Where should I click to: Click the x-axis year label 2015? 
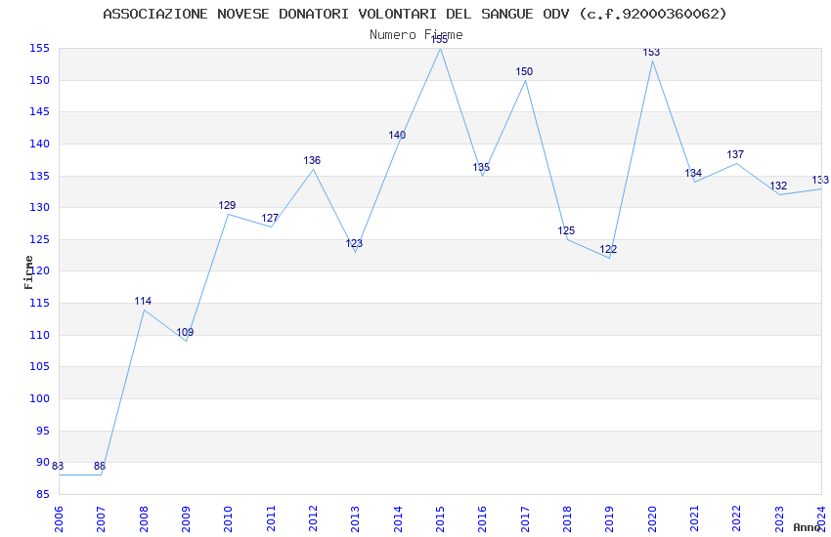[440, 518]
